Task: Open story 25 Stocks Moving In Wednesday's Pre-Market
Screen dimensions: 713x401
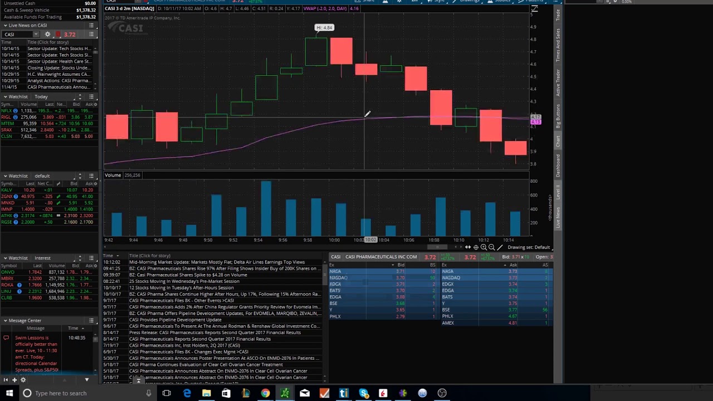Action: coord(184,281)
